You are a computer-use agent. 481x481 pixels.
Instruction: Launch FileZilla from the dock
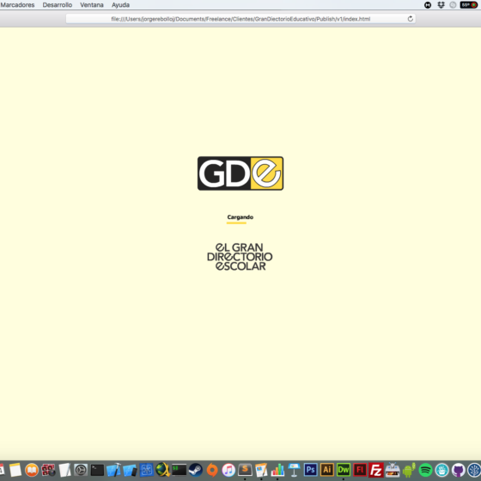pos(376,470)
